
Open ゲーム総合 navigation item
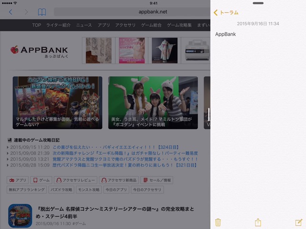151,25
